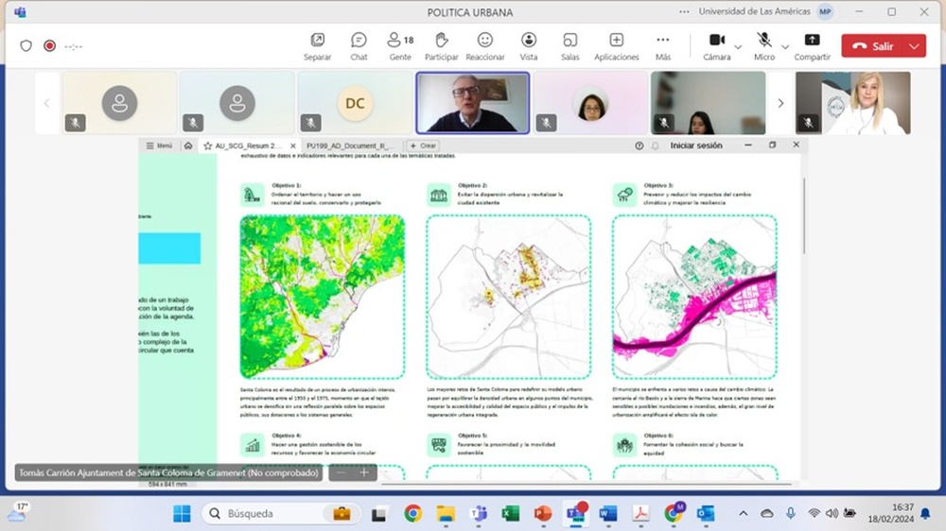Raise hand with Participar button
Screen dimensions: 946x531
(x=441, y=45)
